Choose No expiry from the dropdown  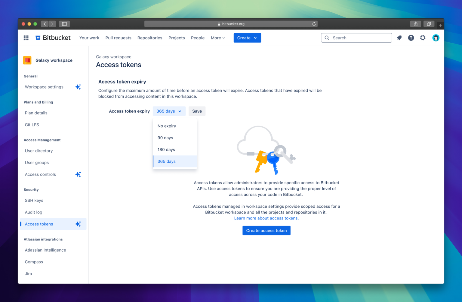point(167,126)
